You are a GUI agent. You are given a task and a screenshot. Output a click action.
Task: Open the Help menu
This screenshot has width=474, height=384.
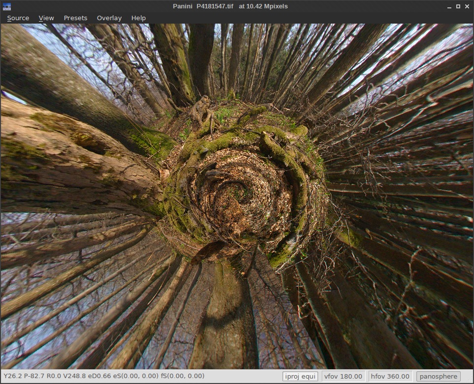[x=138, y=18]
